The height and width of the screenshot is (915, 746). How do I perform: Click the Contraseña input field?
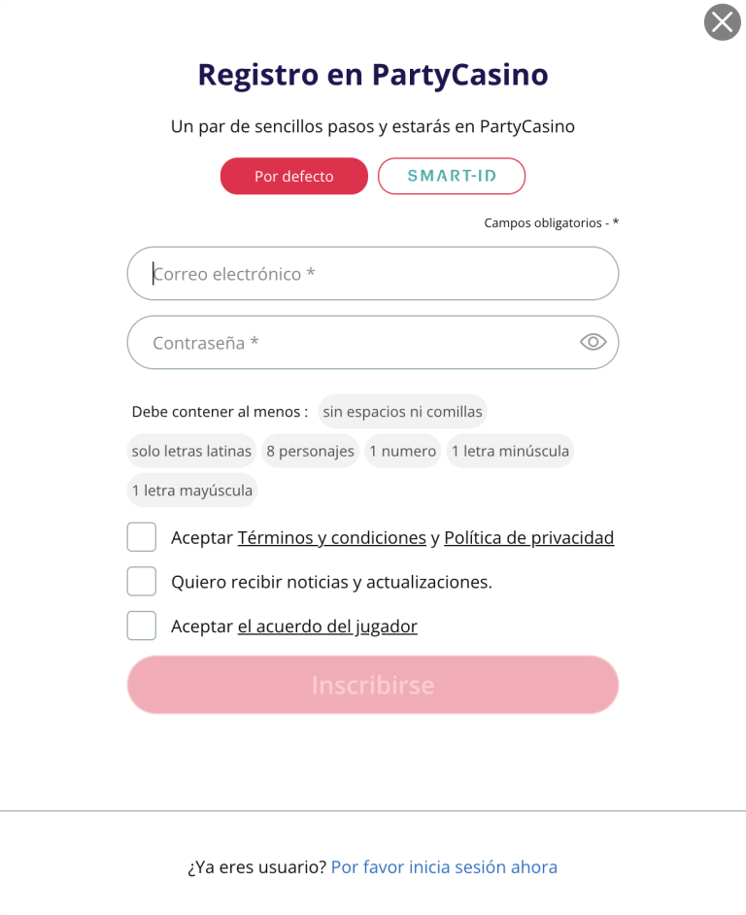340,342
